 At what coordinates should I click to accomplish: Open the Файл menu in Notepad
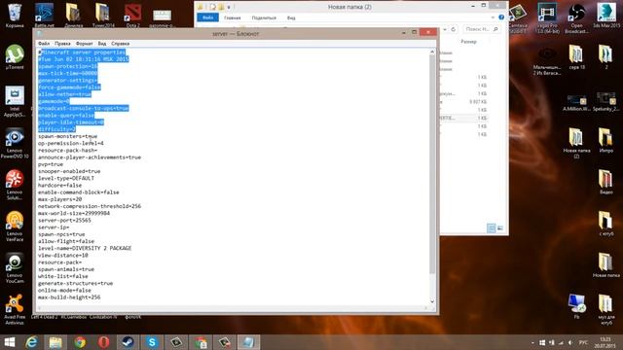tap(44, 43)
